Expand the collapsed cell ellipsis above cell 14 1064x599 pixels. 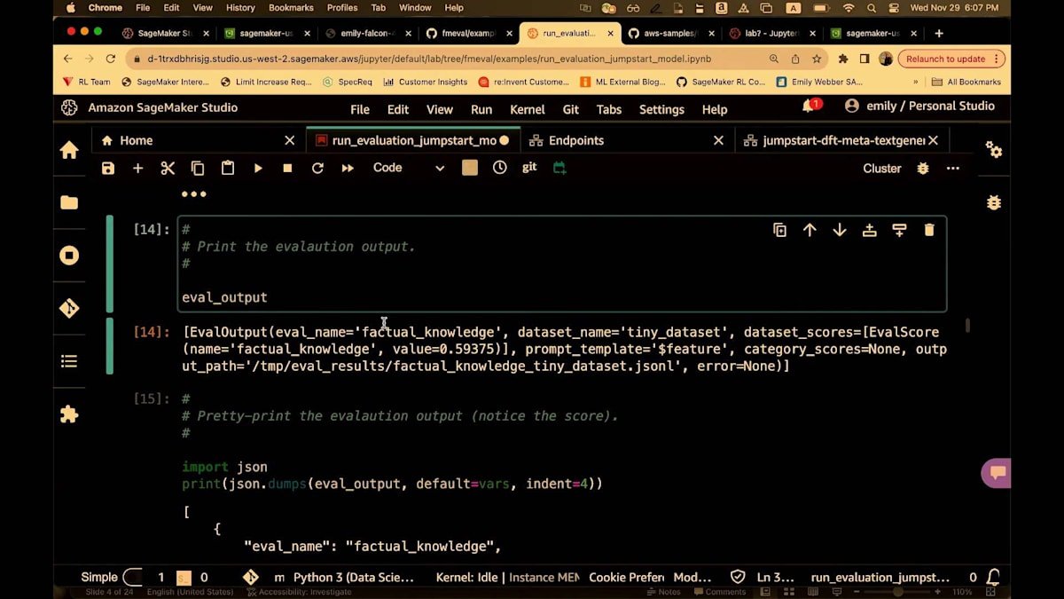coord(194,193)
